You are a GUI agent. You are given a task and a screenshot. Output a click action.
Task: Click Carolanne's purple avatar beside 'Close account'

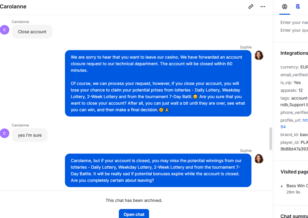(x=4, y=30)
